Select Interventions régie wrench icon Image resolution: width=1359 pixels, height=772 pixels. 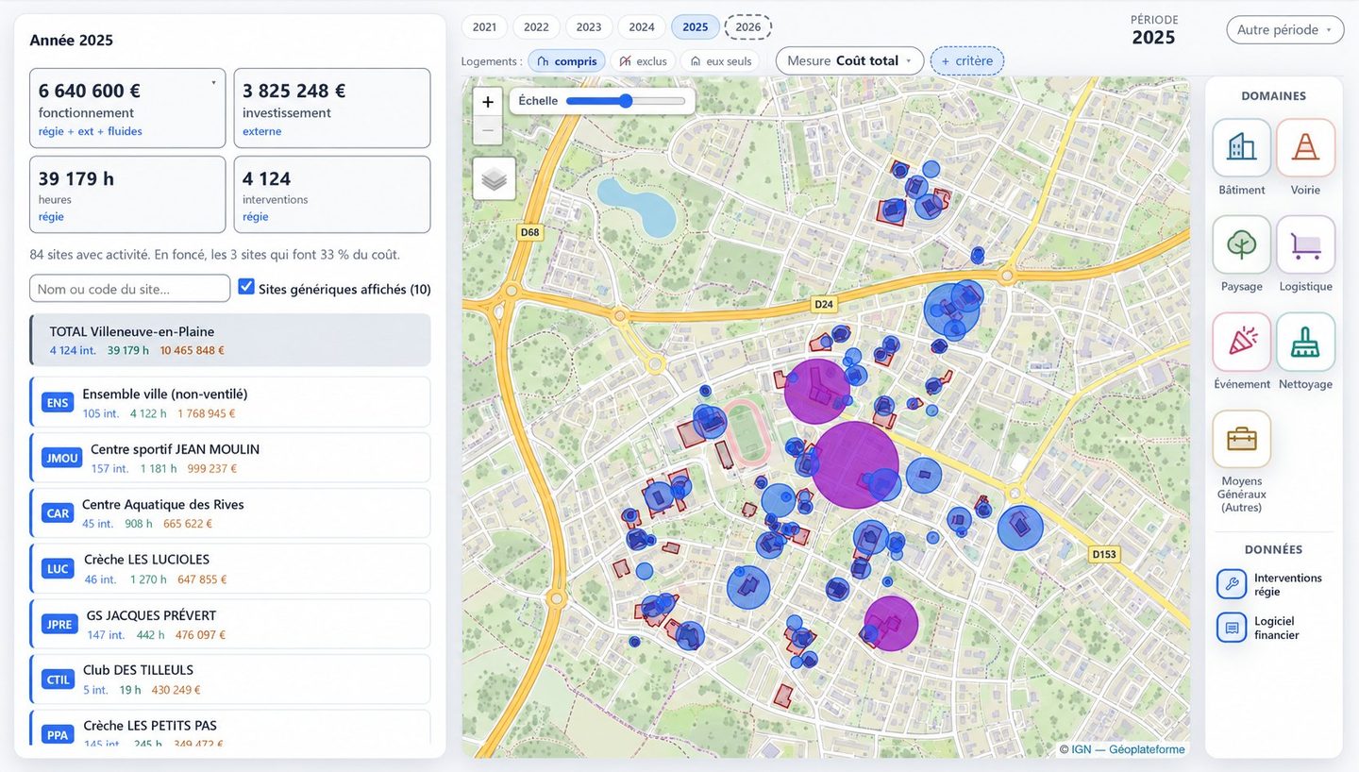(1232, 584)
